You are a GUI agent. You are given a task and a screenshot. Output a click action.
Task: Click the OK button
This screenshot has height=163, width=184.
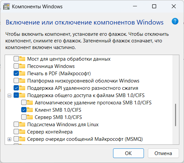click(128, 153)
